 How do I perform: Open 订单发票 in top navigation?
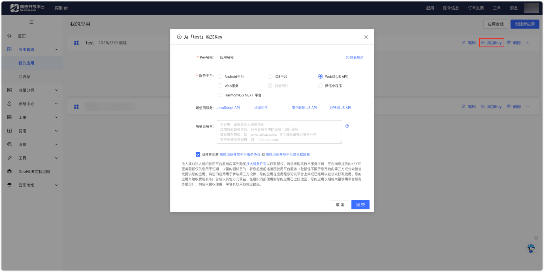[x=476, y=8]
